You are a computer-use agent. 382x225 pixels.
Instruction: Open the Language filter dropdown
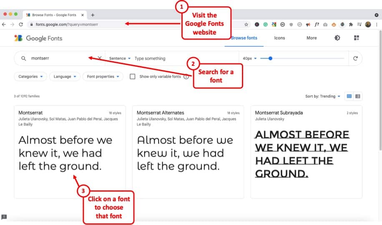(65, 77)
